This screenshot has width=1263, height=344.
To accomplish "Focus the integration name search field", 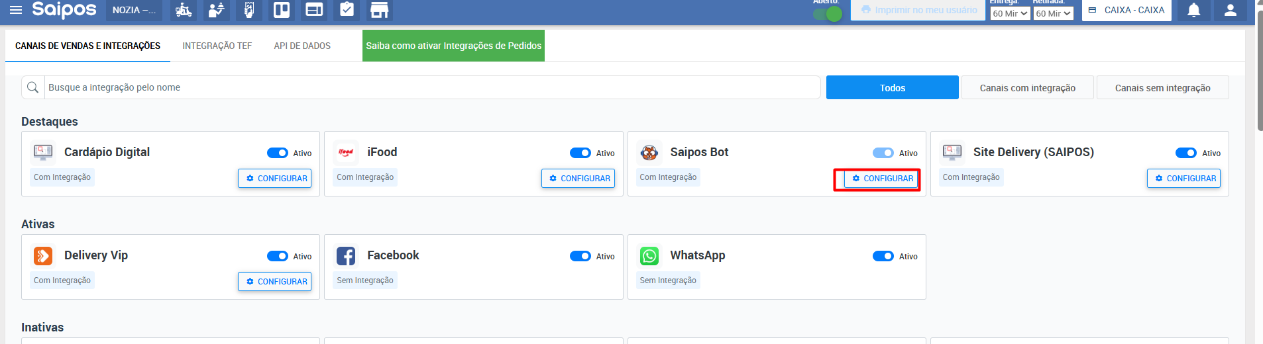I will [432, 87].
